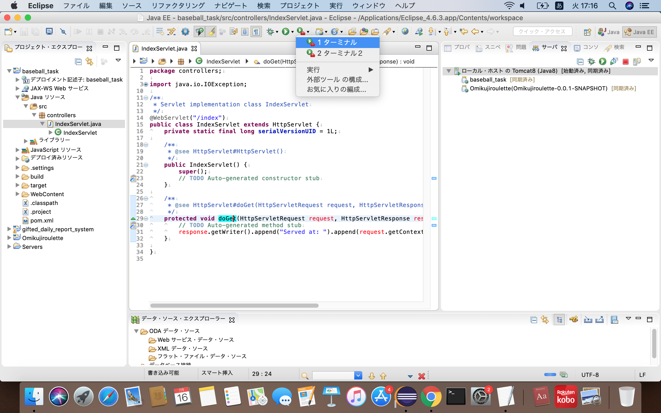Click the task marker at line 23
The image size is (661, 413).
[133, 178]
